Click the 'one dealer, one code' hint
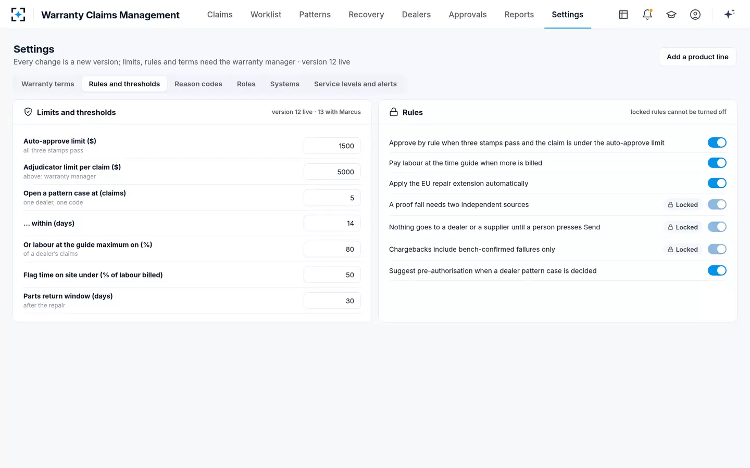 (x=53, y=203)
